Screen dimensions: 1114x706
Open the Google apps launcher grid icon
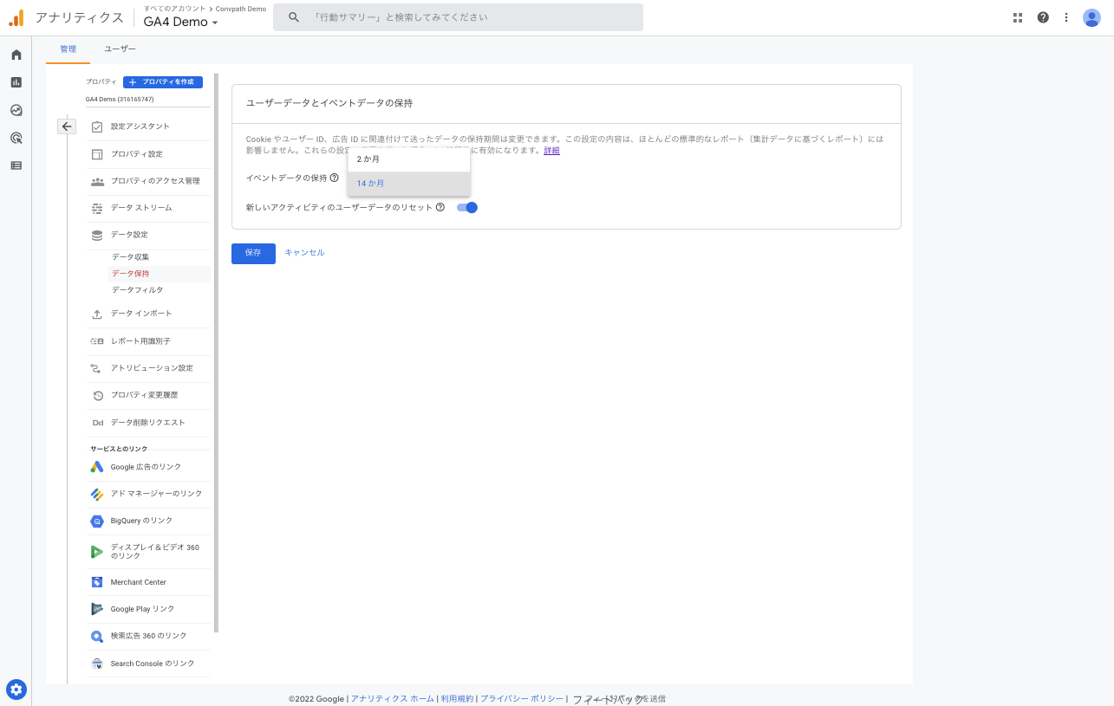(1017, 17)
